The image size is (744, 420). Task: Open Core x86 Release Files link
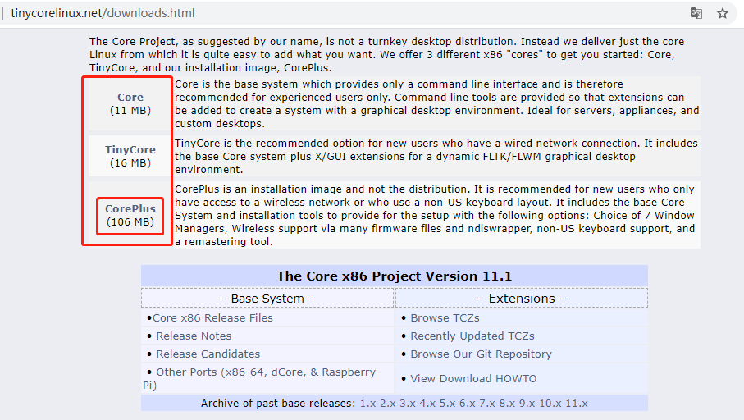(x=212, y=318)
